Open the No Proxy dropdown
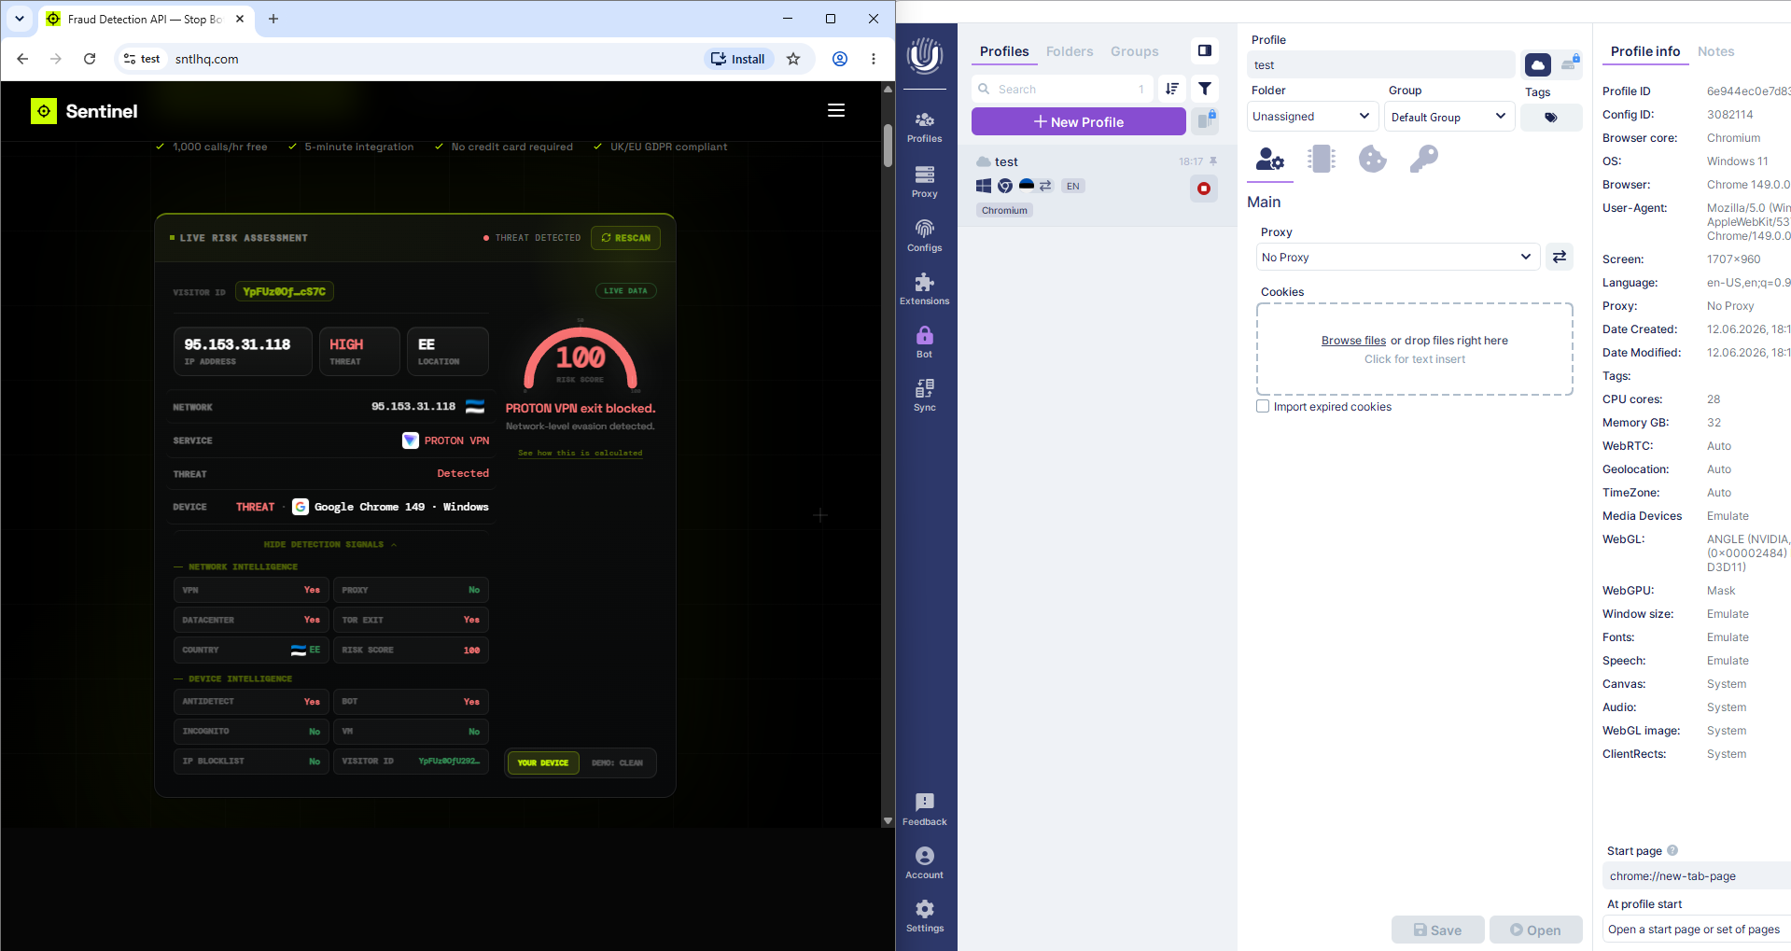 tap(1397, 257)
